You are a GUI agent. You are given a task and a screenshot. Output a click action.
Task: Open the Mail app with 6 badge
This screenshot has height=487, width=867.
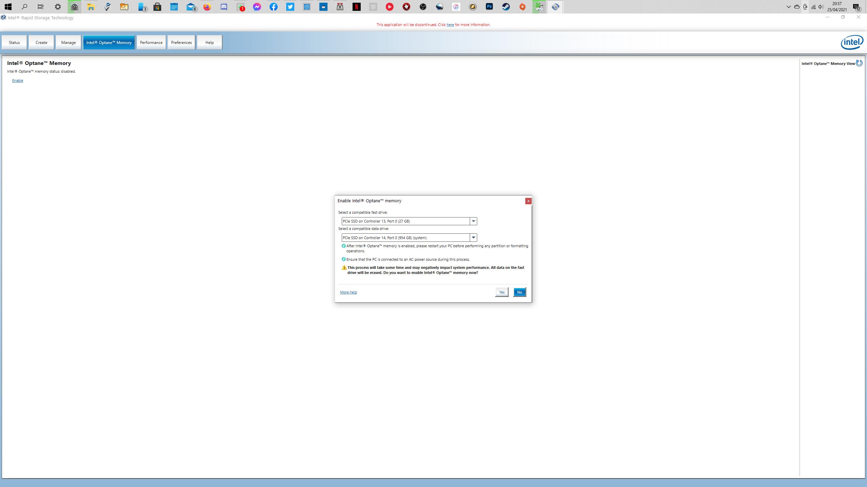[x=191, y=7]
